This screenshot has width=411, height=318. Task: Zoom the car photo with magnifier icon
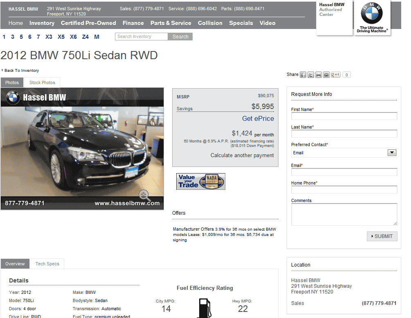[144, 195]
